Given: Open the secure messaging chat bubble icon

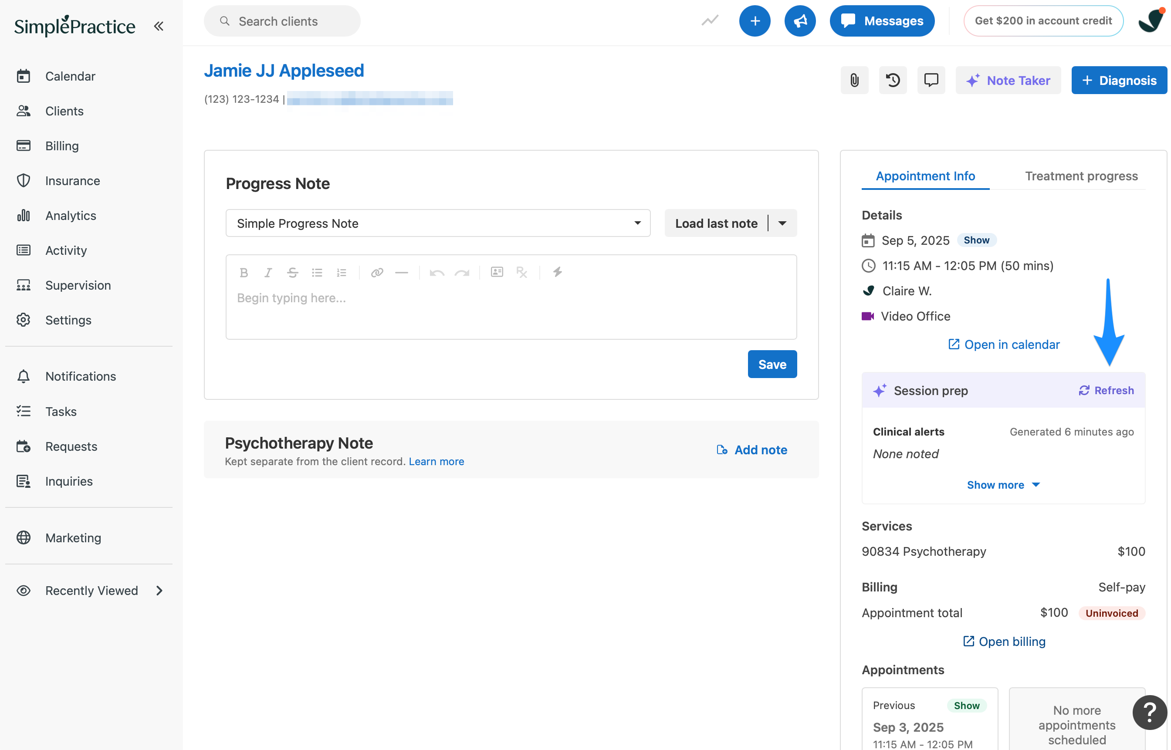Looking at the screenshot, I should 931,80.
